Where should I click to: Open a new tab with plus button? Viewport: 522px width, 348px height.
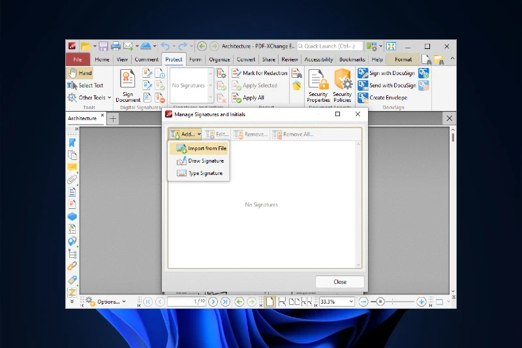[x=113, y=119]
